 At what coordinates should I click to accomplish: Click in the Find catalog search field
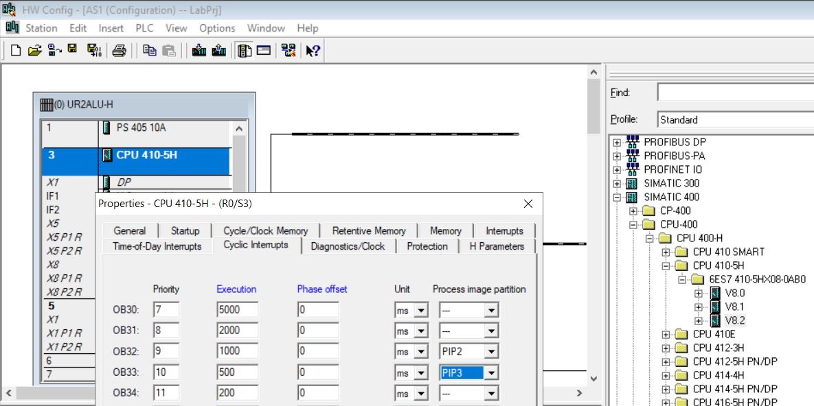coord(735,93)
